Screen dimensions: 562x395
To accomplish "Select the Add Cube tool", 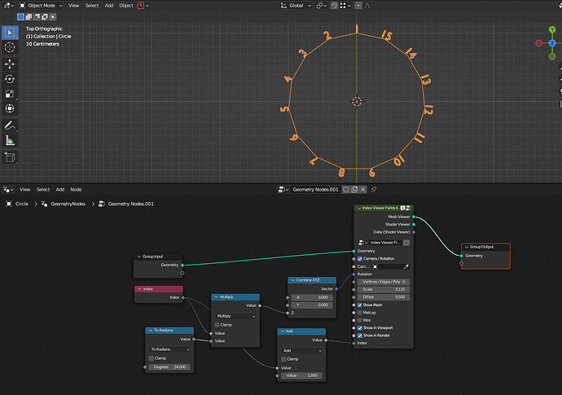I will click(x=10, y=157).
